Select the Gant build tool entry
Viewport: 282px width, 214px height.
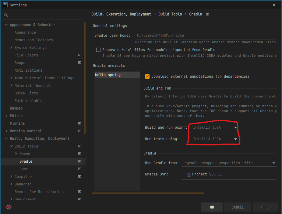point(24,169)
